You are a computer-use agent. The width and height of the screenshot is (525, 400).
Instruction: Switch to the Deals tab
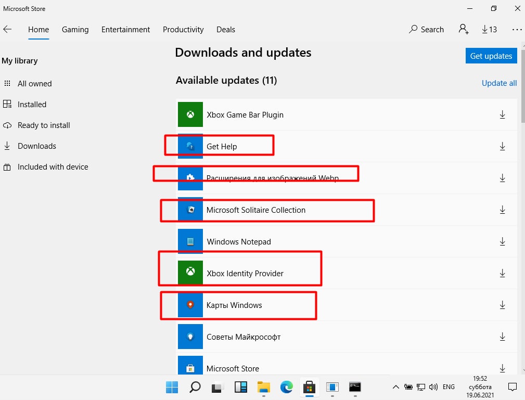point(226,30)
